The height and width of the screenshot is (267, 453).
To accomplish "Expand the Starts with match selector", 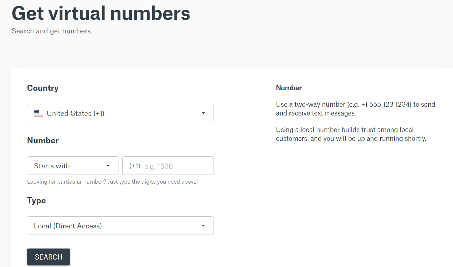I will pyautogui.click(x=73, y=166).
